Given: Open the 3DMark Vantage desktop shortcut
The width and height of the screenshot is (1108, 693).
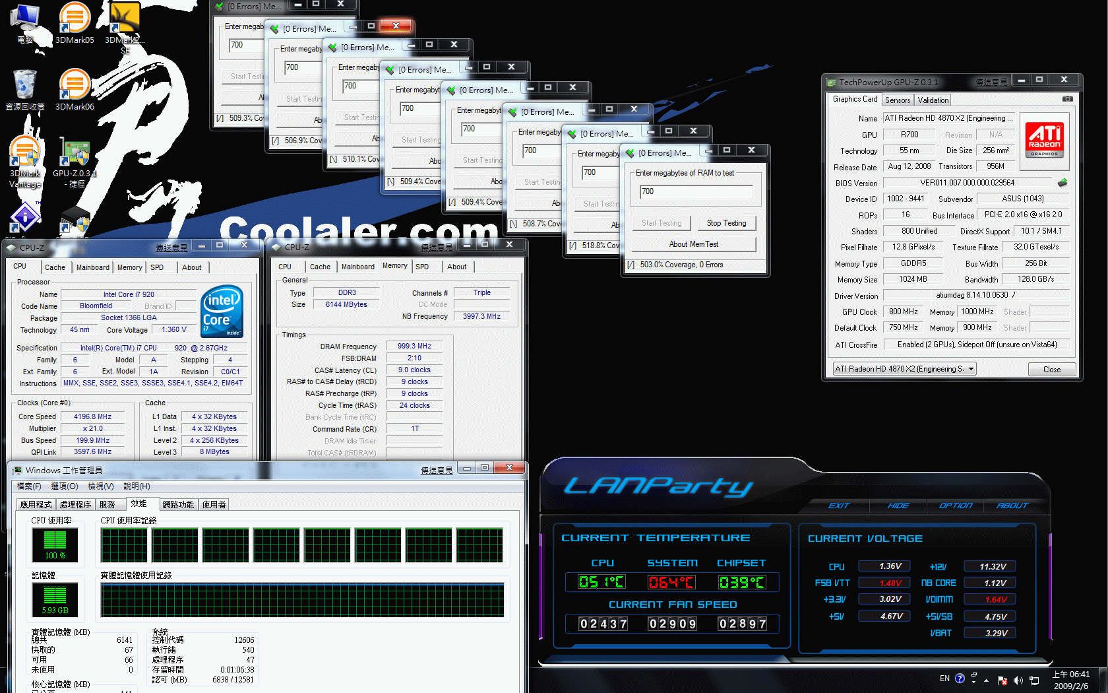Looking at the screenshot, I should click(25, 162).
